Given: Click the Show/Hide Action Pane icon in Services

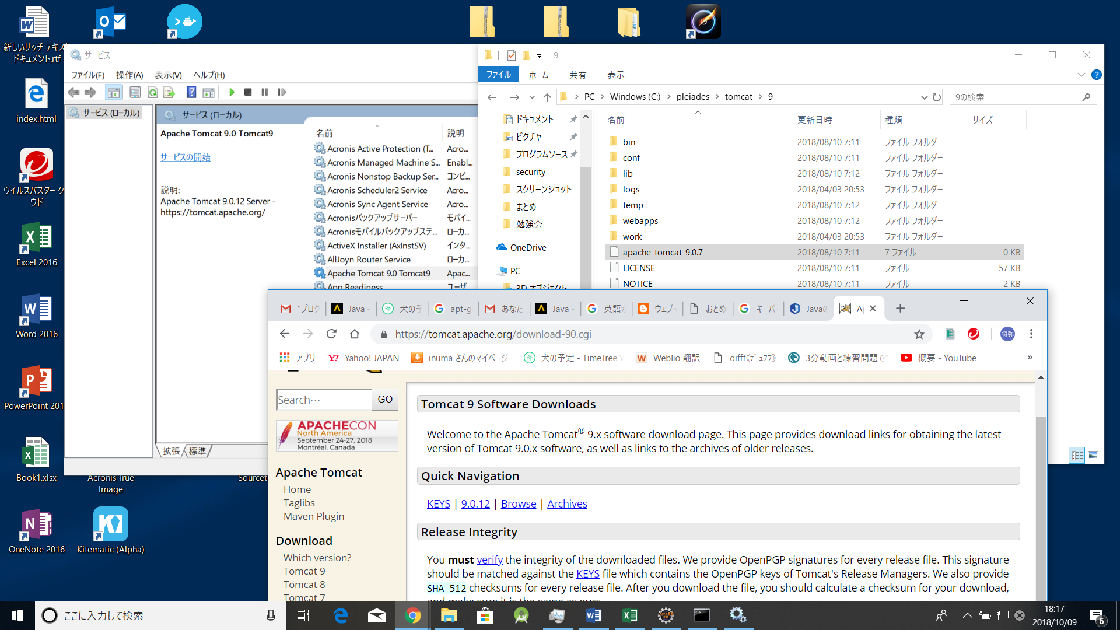Looking at the screenshot, I should tap(209, 92).
